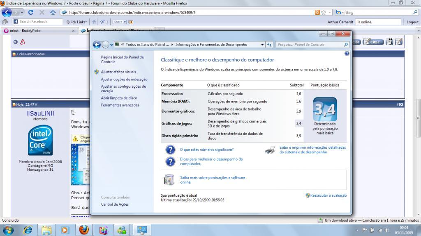
Task: Switch to Firefox in the taskbar
Action: coord(84,230)
